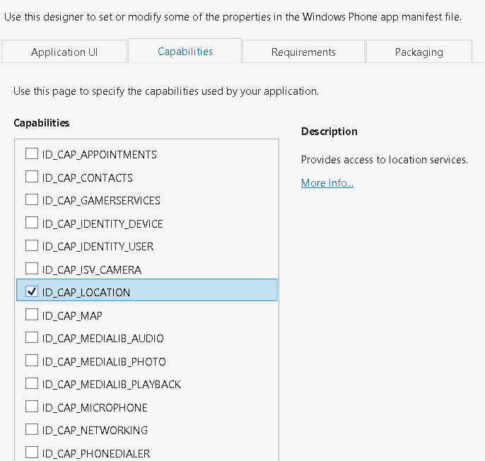Tick the ID_CAP_NETWORKING checkbox
The width and height of the screenshot is (485, 461).
(32, 430)
